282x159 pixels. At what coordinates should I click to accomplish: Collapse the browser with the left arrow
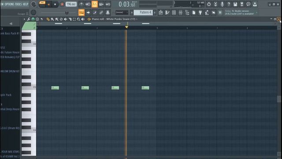coord(11,23)
